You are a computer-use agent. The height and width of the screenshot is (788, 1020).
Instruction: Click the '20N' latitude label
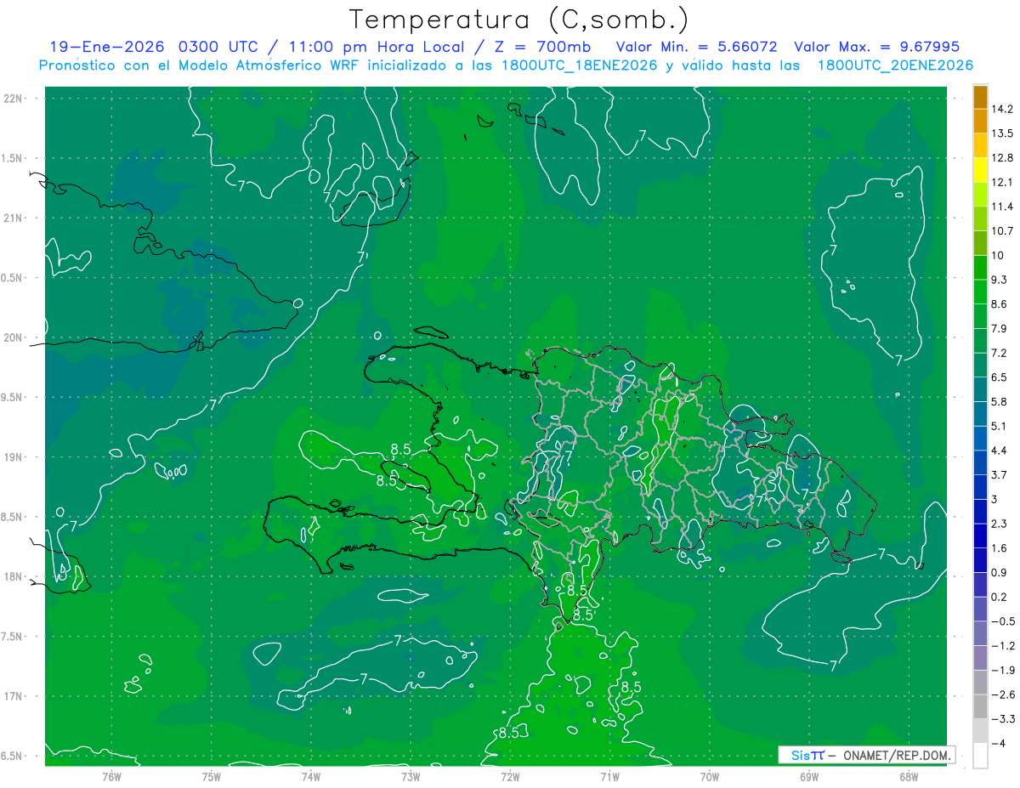14,337
